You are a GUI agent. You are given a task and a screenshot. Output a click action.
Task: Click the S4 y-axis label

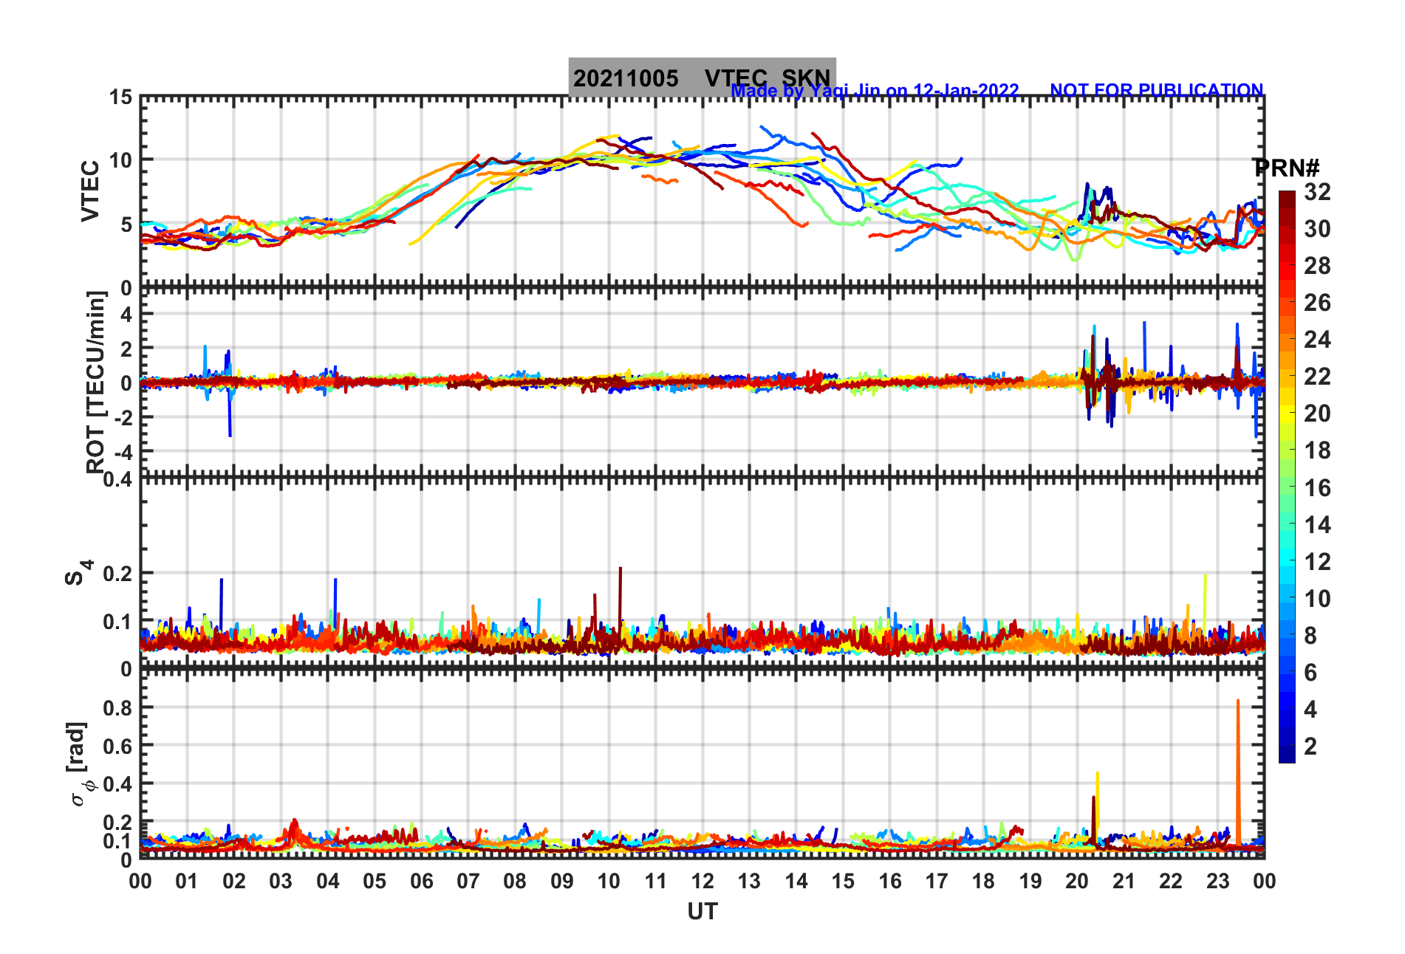pyautogui.click(x=78, y=572)
